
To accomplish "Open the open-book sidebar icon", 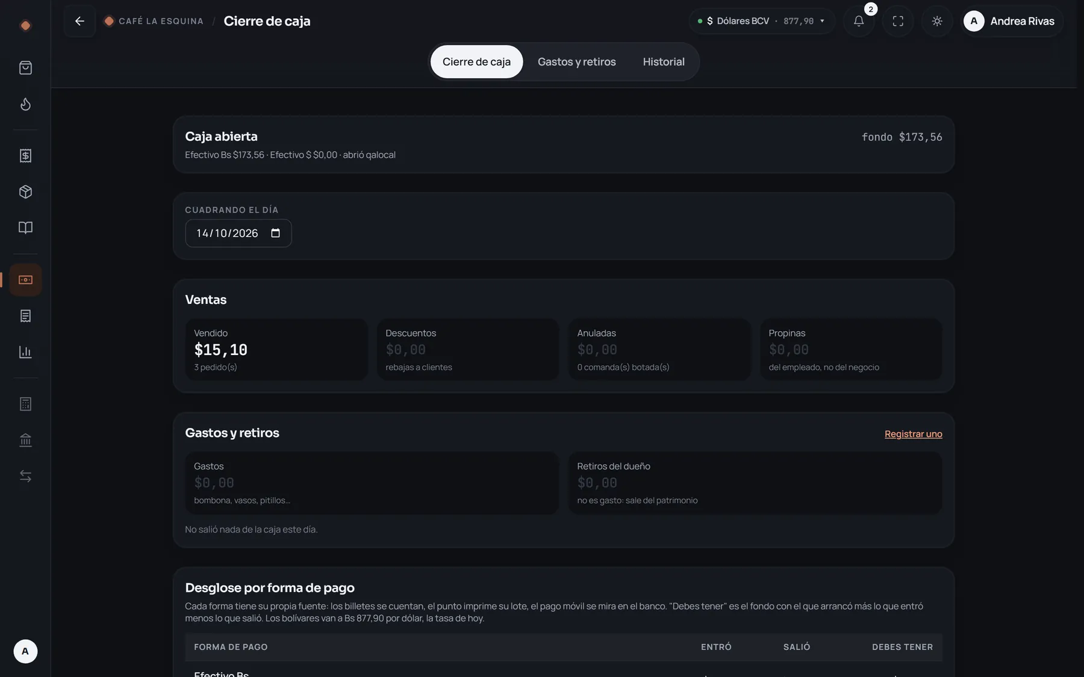I will (x=25, y=227).
